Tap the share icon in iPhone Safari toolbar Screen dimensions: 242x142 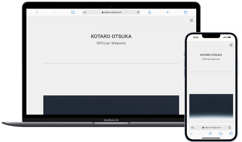point(210,133)
